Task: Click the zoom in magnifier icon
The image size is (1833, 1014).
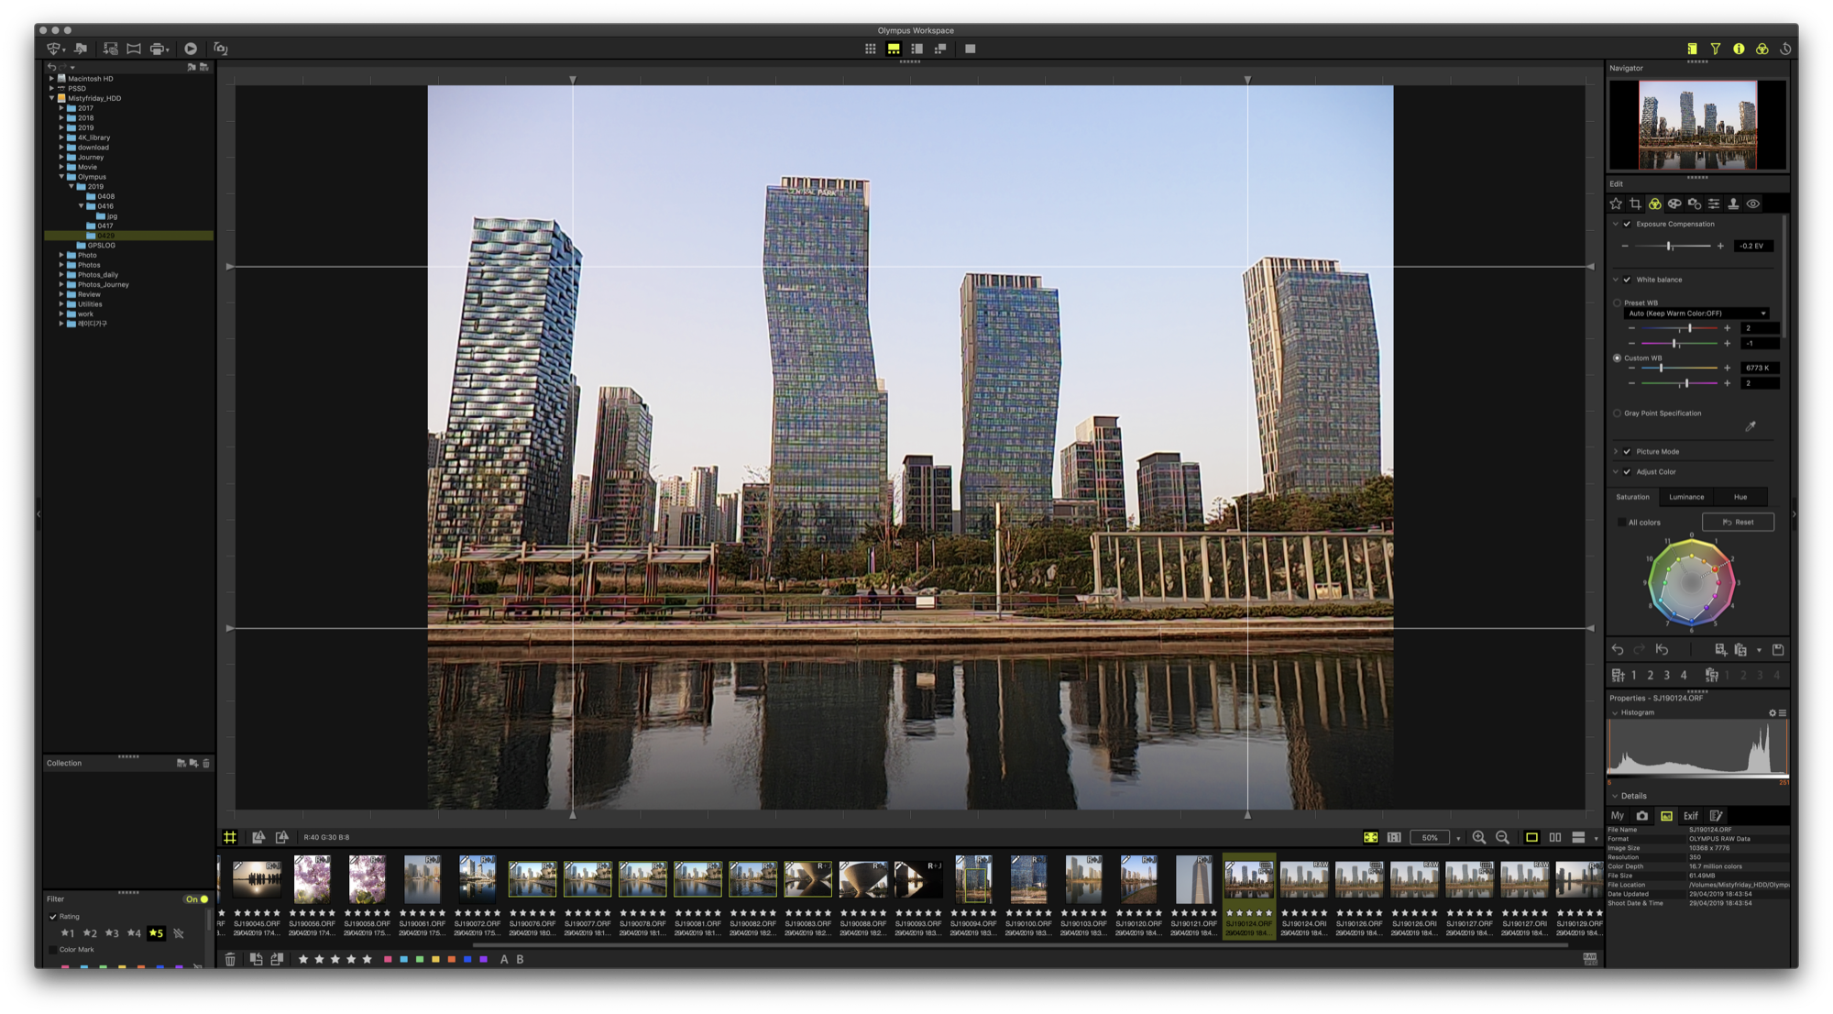Action: point(1478,837)
